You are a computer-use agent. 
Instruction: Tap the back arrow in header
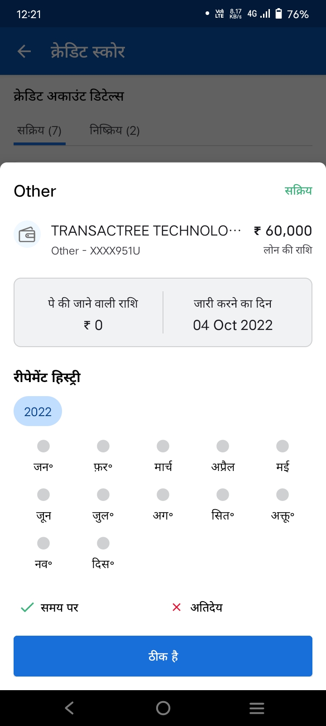tap(24, 52)
